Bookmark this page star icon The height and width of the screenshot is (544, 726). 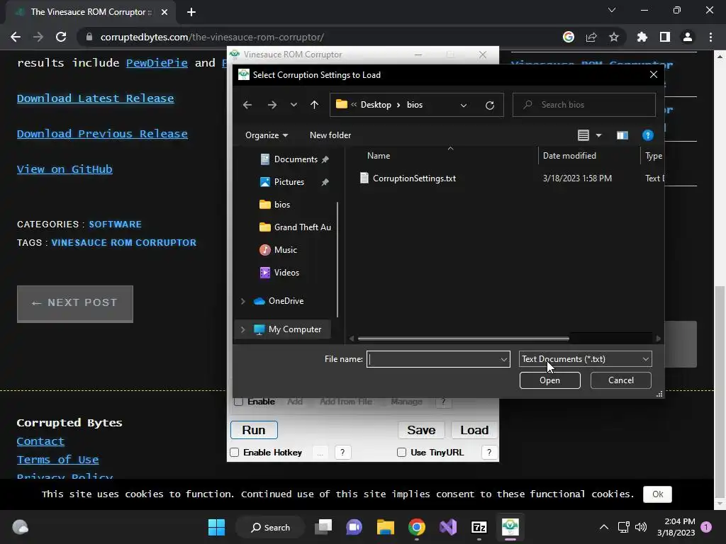pos(614,37)
